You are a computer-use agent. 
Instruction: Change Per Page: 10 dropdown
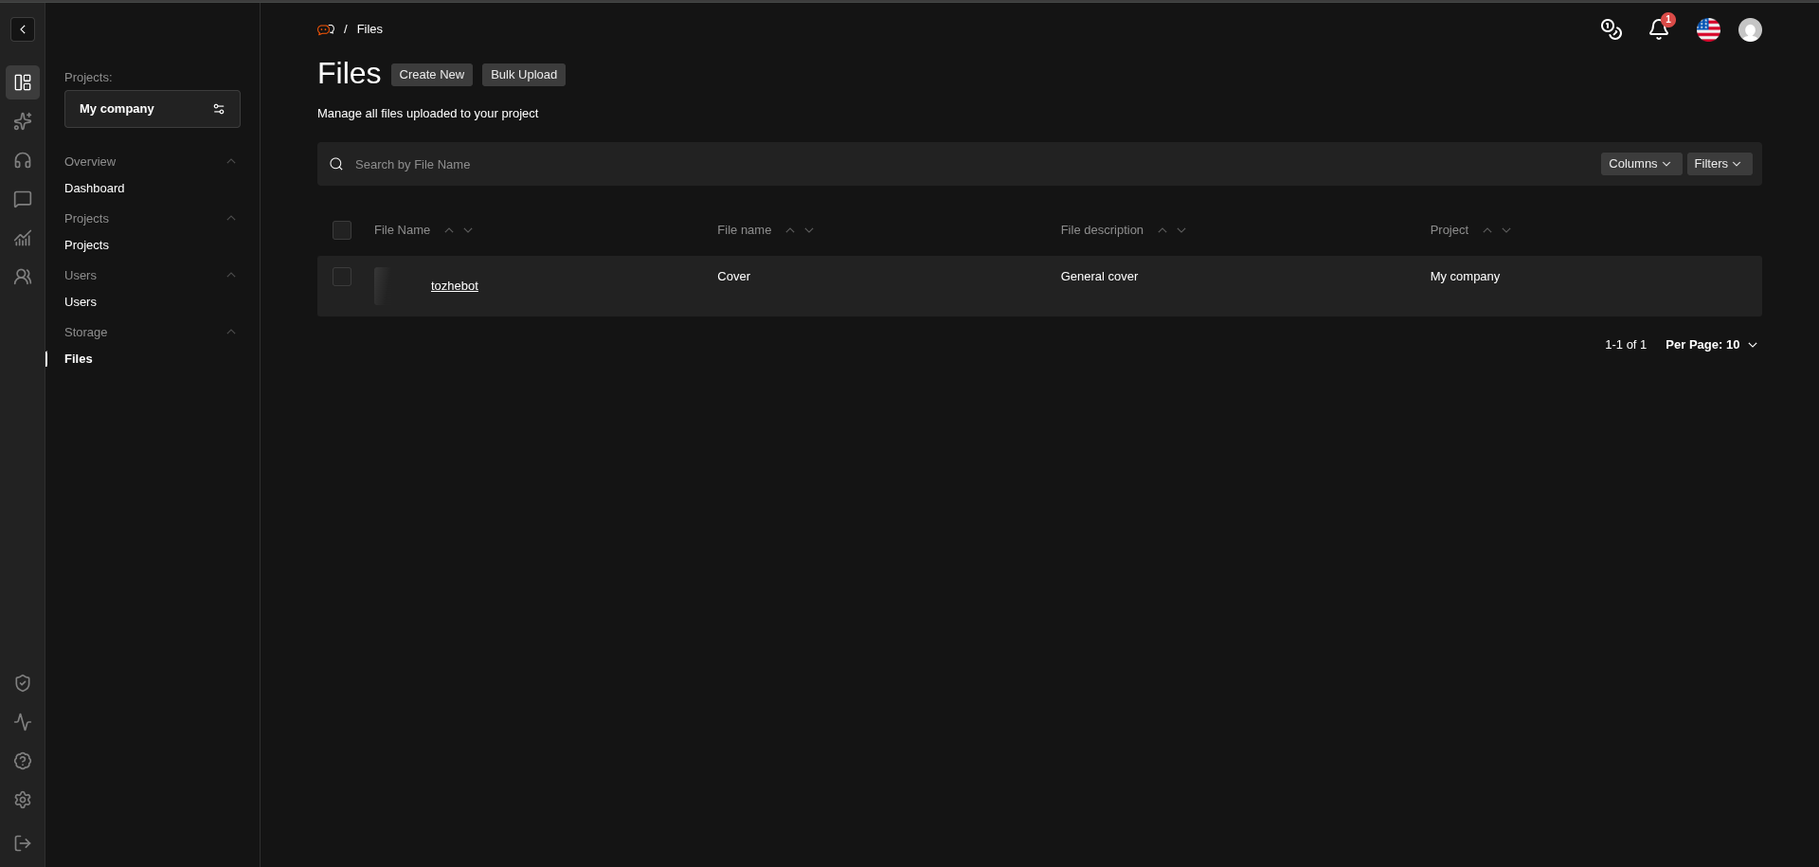pyautogui.click(x=1711, y=345)
